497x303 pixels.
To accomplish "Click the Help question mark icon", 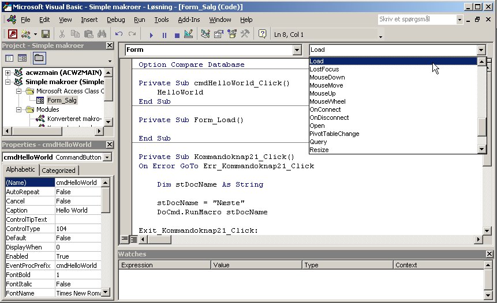I will click(263, 35).
